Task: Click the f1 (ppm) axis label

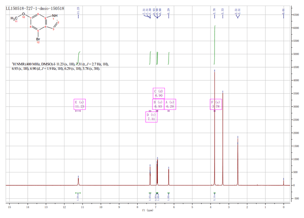Action: (x=148, y=210)
